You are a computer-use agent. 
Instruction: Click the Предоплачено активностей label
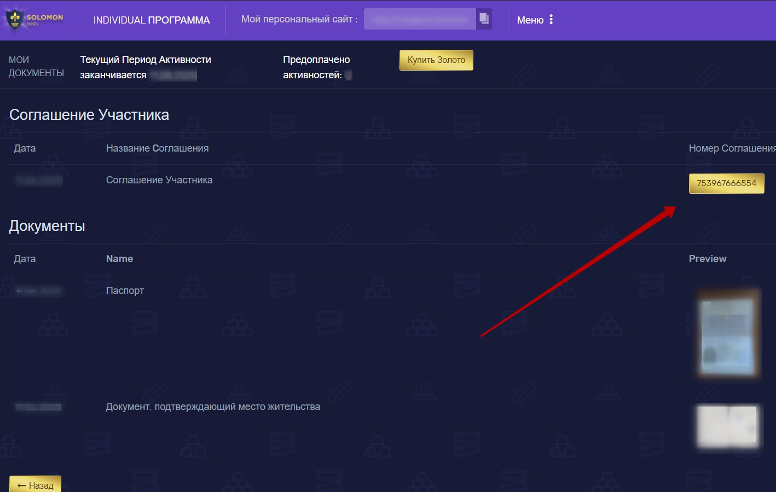[316, 67]
